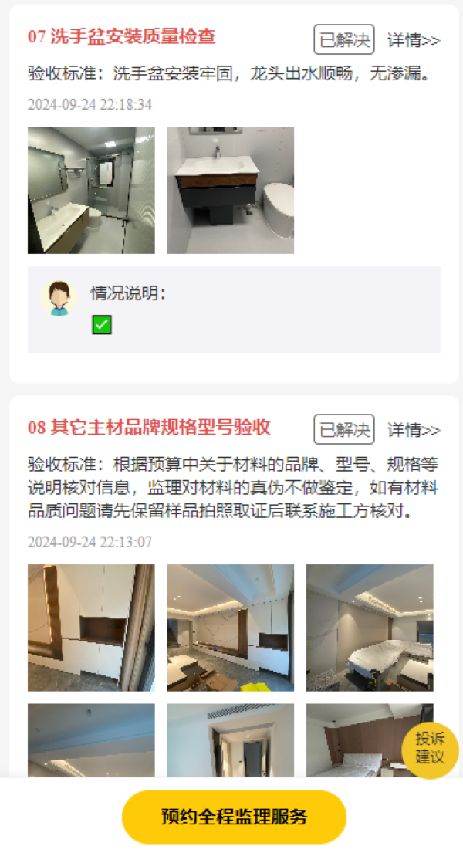Click 已解决 status tag for item 08
Image resolution: width=463 pixels, height=853 pixels.
point(344,429)
